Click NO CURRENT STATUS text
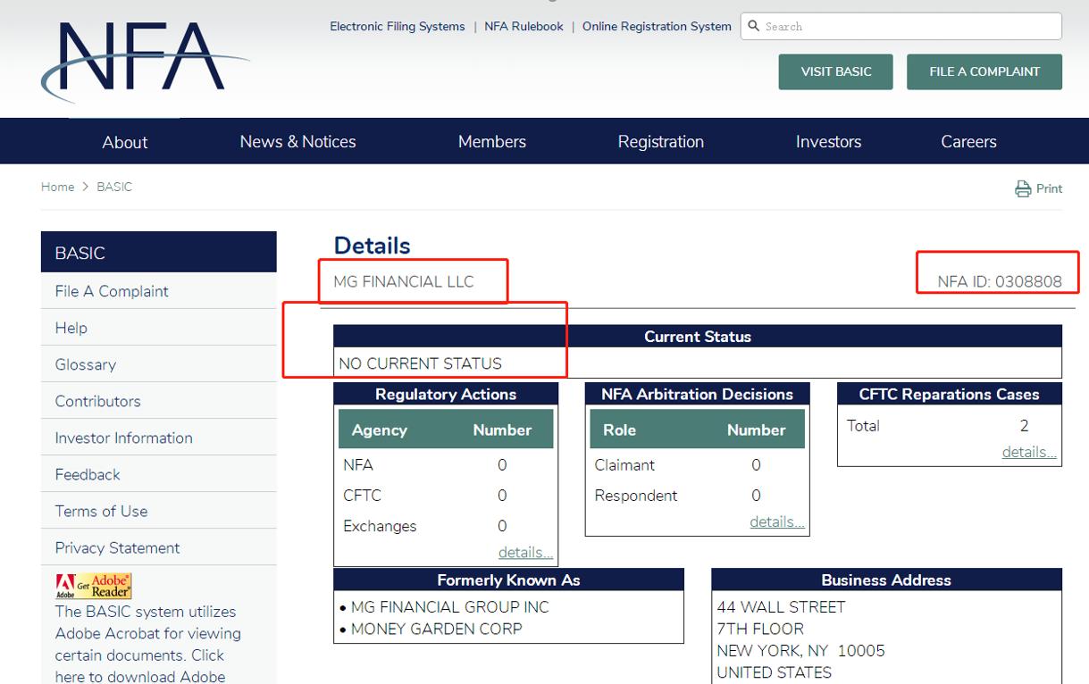The width and height of the screenshot is (1089, 684). (420, 363)
